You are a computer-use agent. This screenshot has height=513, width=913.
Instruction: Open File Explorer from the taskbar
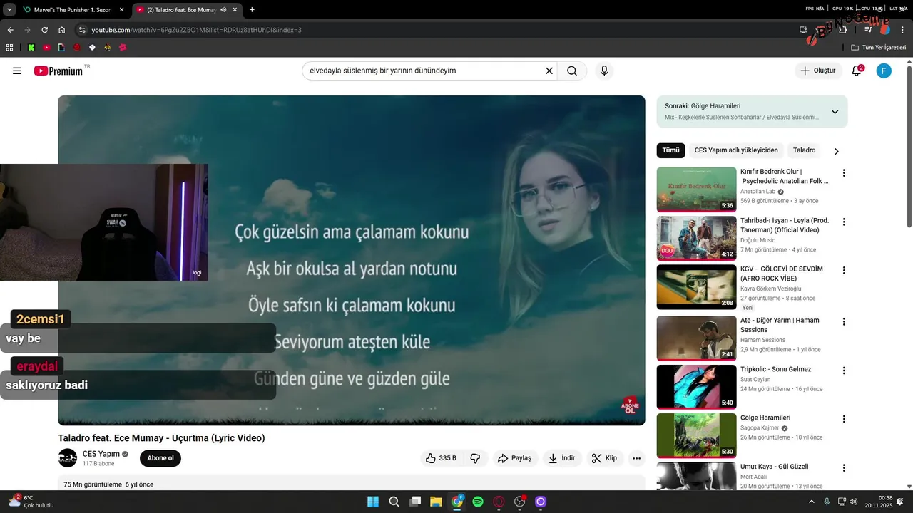[436, 502]
